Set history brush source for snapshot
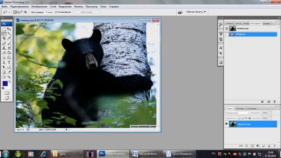281x158 pixels. pos(227,28)
